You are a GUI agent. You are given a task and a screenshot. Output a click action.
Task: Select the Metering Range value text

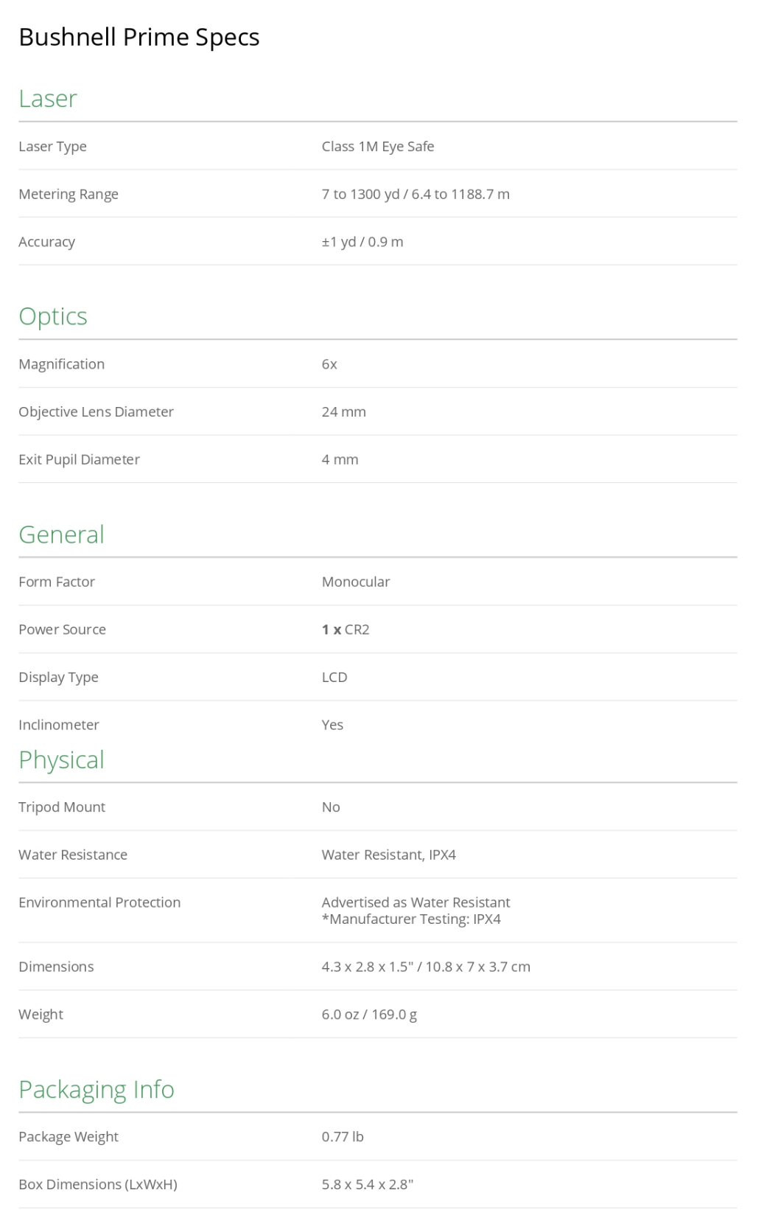pos(415,194)
